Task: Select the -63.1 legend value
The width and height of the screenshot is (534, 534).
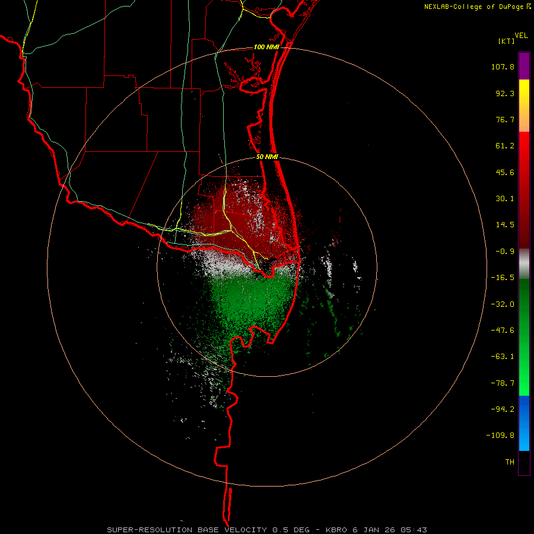Action: pos(503,357)
